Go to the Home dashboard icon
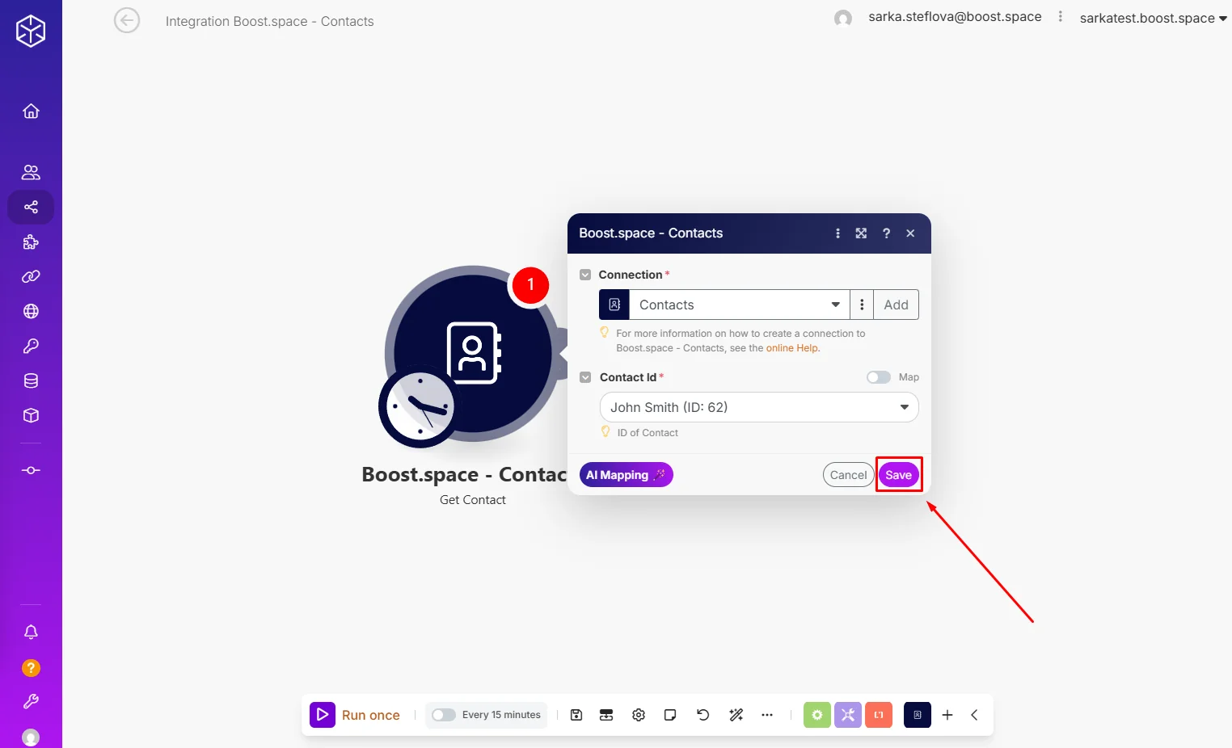Viewport: 1232px width, 748px height. pos(31,111)
